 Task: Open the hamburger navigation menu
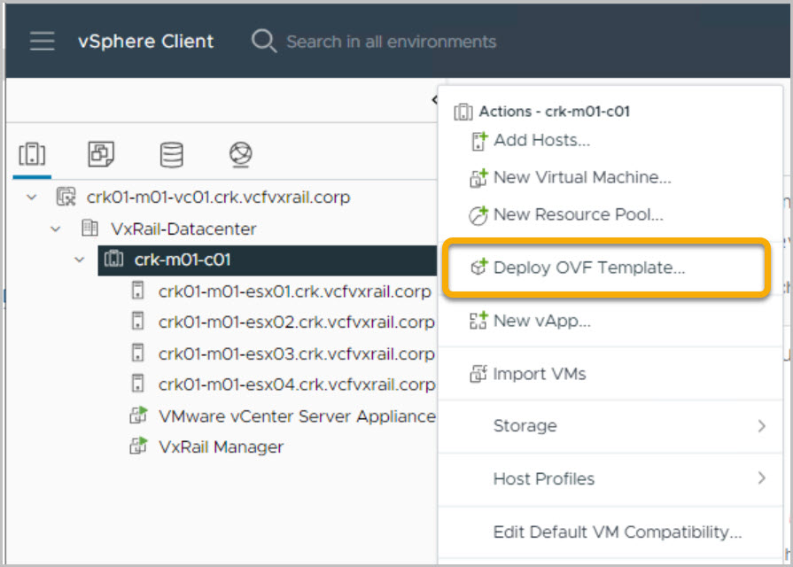tap(42, 42)
